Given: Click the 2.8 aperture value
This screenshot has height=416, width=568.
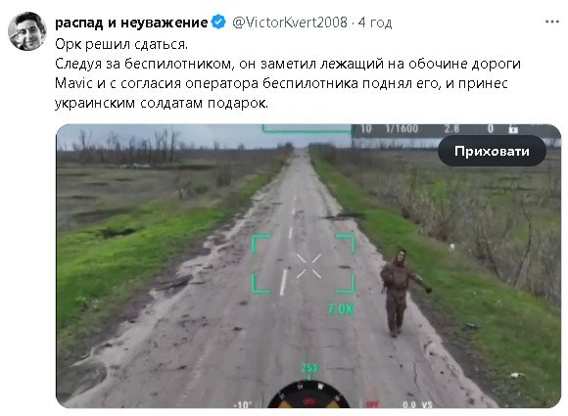Looking at the screenshot, I should 451,128.
